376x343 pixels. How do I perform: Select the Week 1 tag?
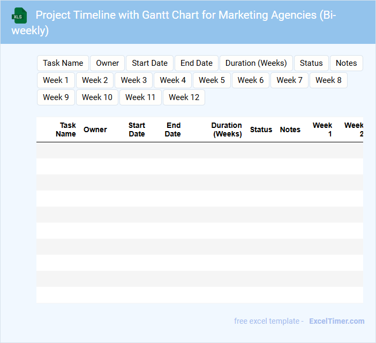pos(56,80)
